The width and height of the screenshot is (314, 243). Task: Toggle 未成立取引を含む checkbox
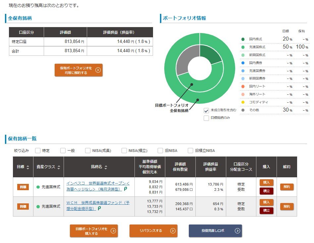coord(206,110)
